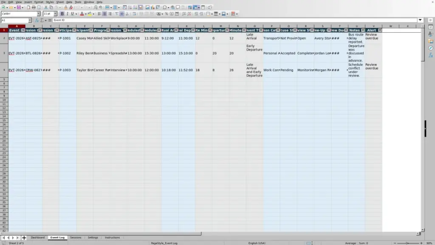This screenshot has width=435, height=245.
Task: Toggle Bold formatting button
Action: [62, 14]
